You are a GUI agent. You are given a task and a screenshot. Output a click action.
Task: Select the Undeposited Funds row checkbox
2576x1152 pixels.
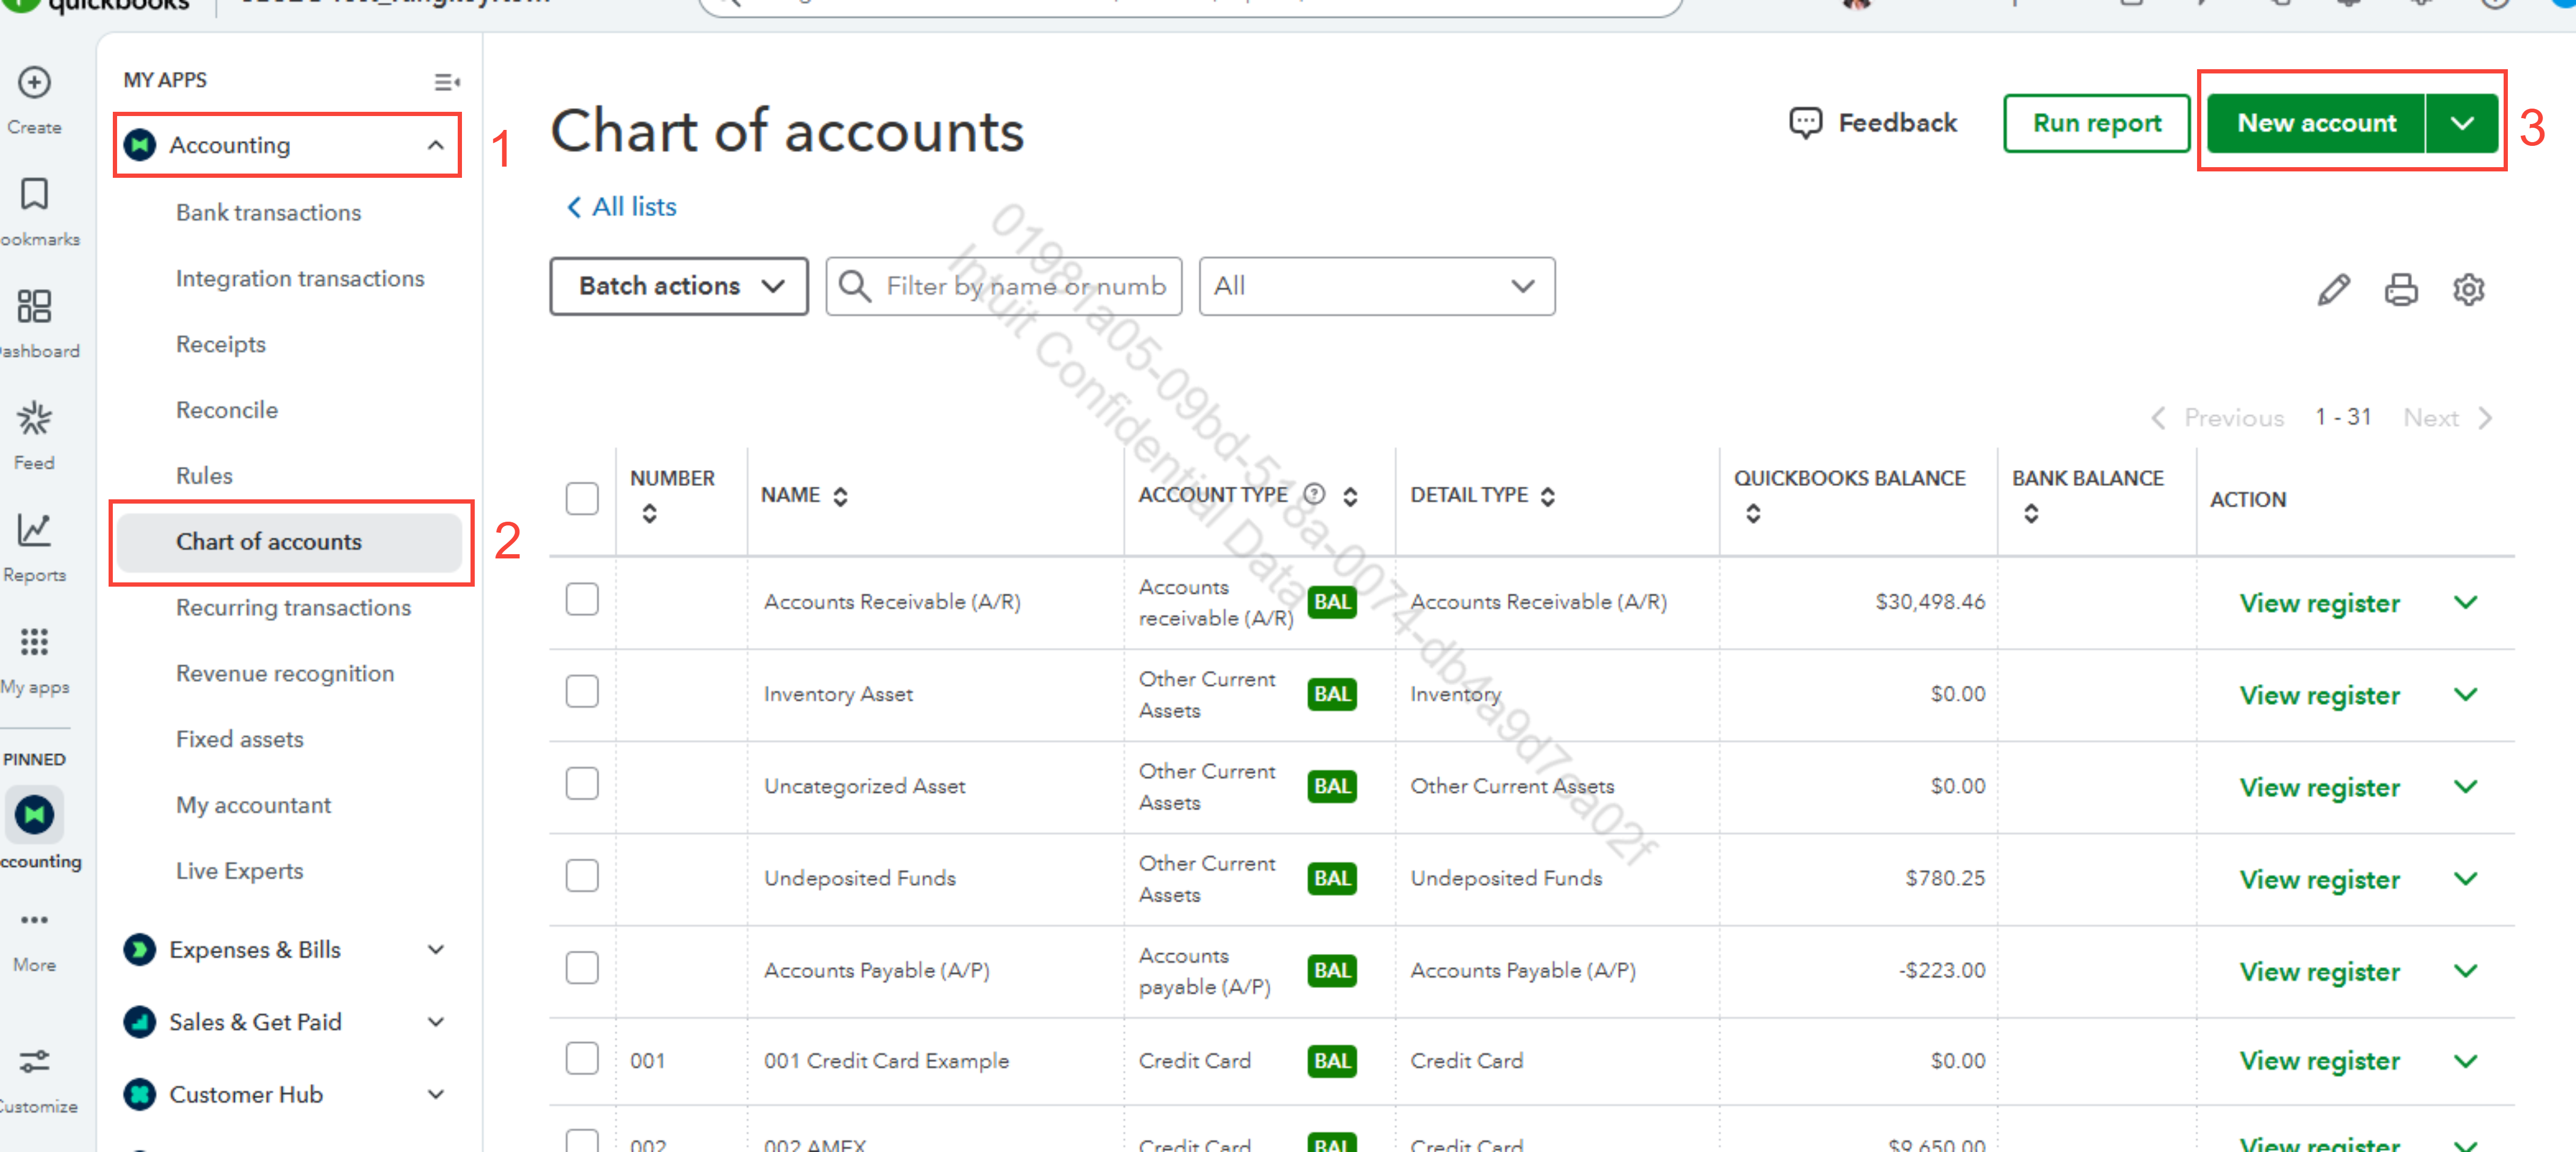pyautogui.click(x=582, y=876)
